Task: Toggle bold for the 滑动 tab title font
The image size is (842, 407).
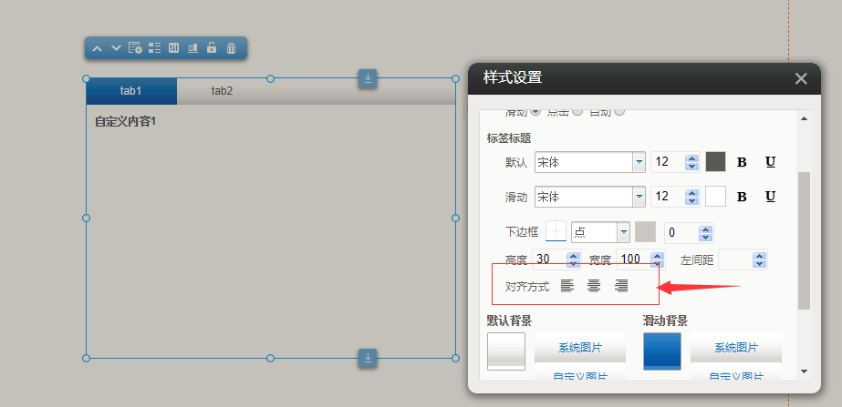Action: 742,197
